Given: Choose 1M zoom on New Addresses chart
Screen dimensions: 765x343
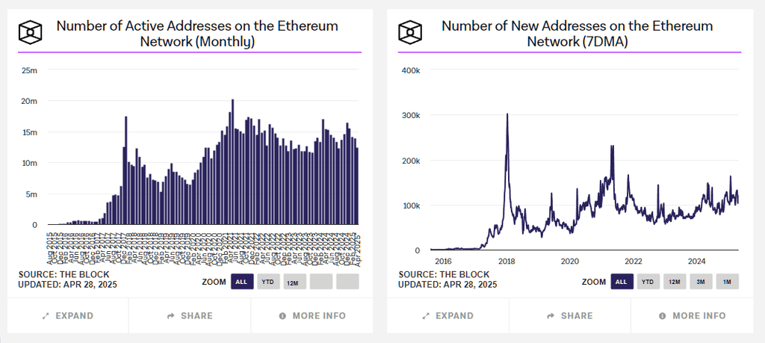Looking at the screenshot, I should click(727, 282).
